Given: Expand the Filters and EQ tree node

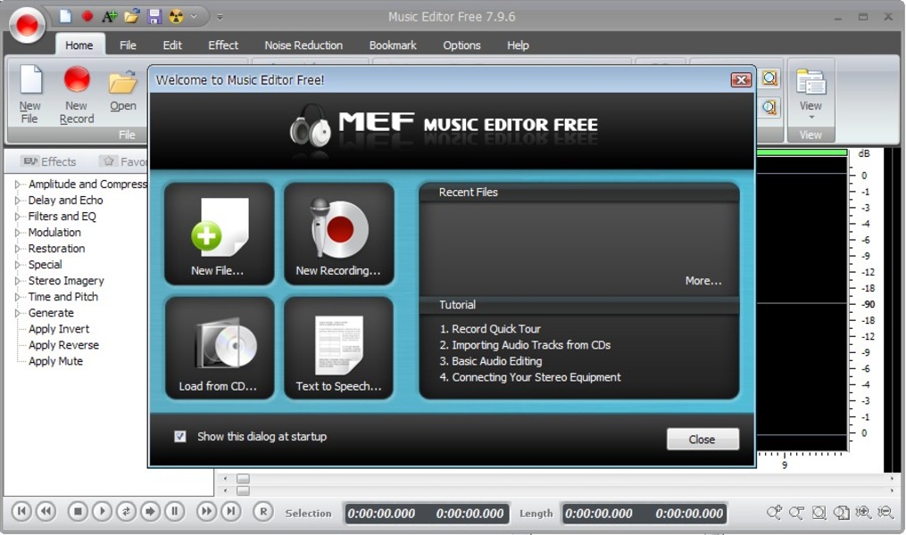Looking at the screenshot, I should 17,217.
